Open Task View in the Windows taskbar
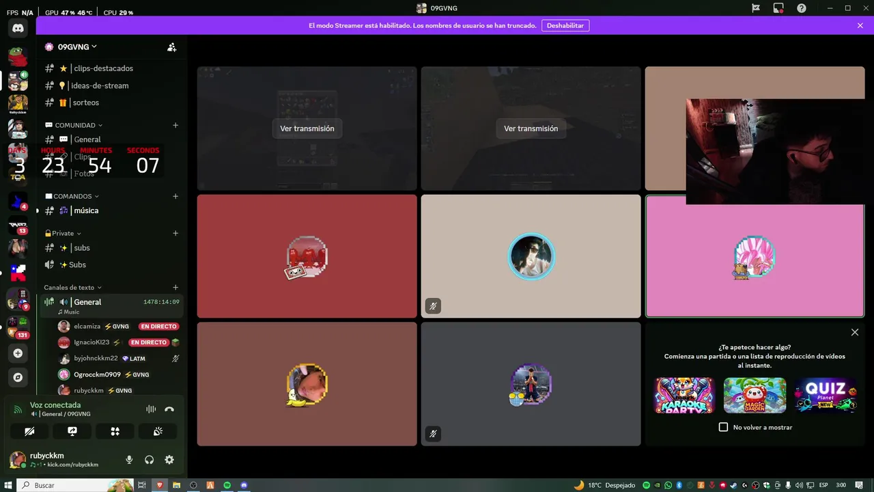The width and height of the screenshot is (874, 492). click(x=142, y=485)
